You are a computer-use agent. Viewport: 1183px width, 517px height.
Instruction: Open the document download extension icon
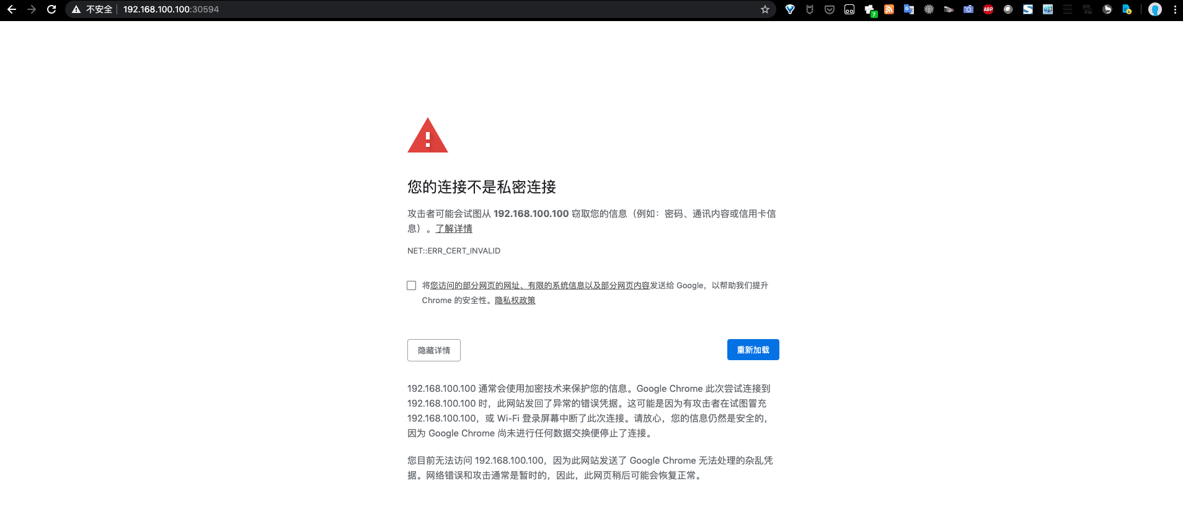pos(1127,9)
